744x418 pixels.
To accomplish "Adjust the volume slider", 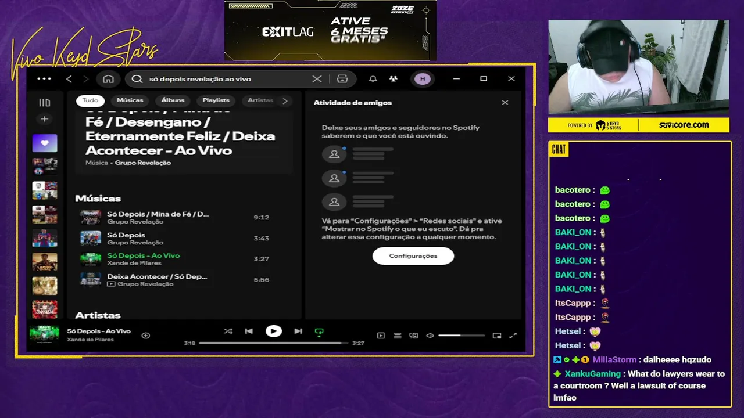I will (x=462, y=336).
